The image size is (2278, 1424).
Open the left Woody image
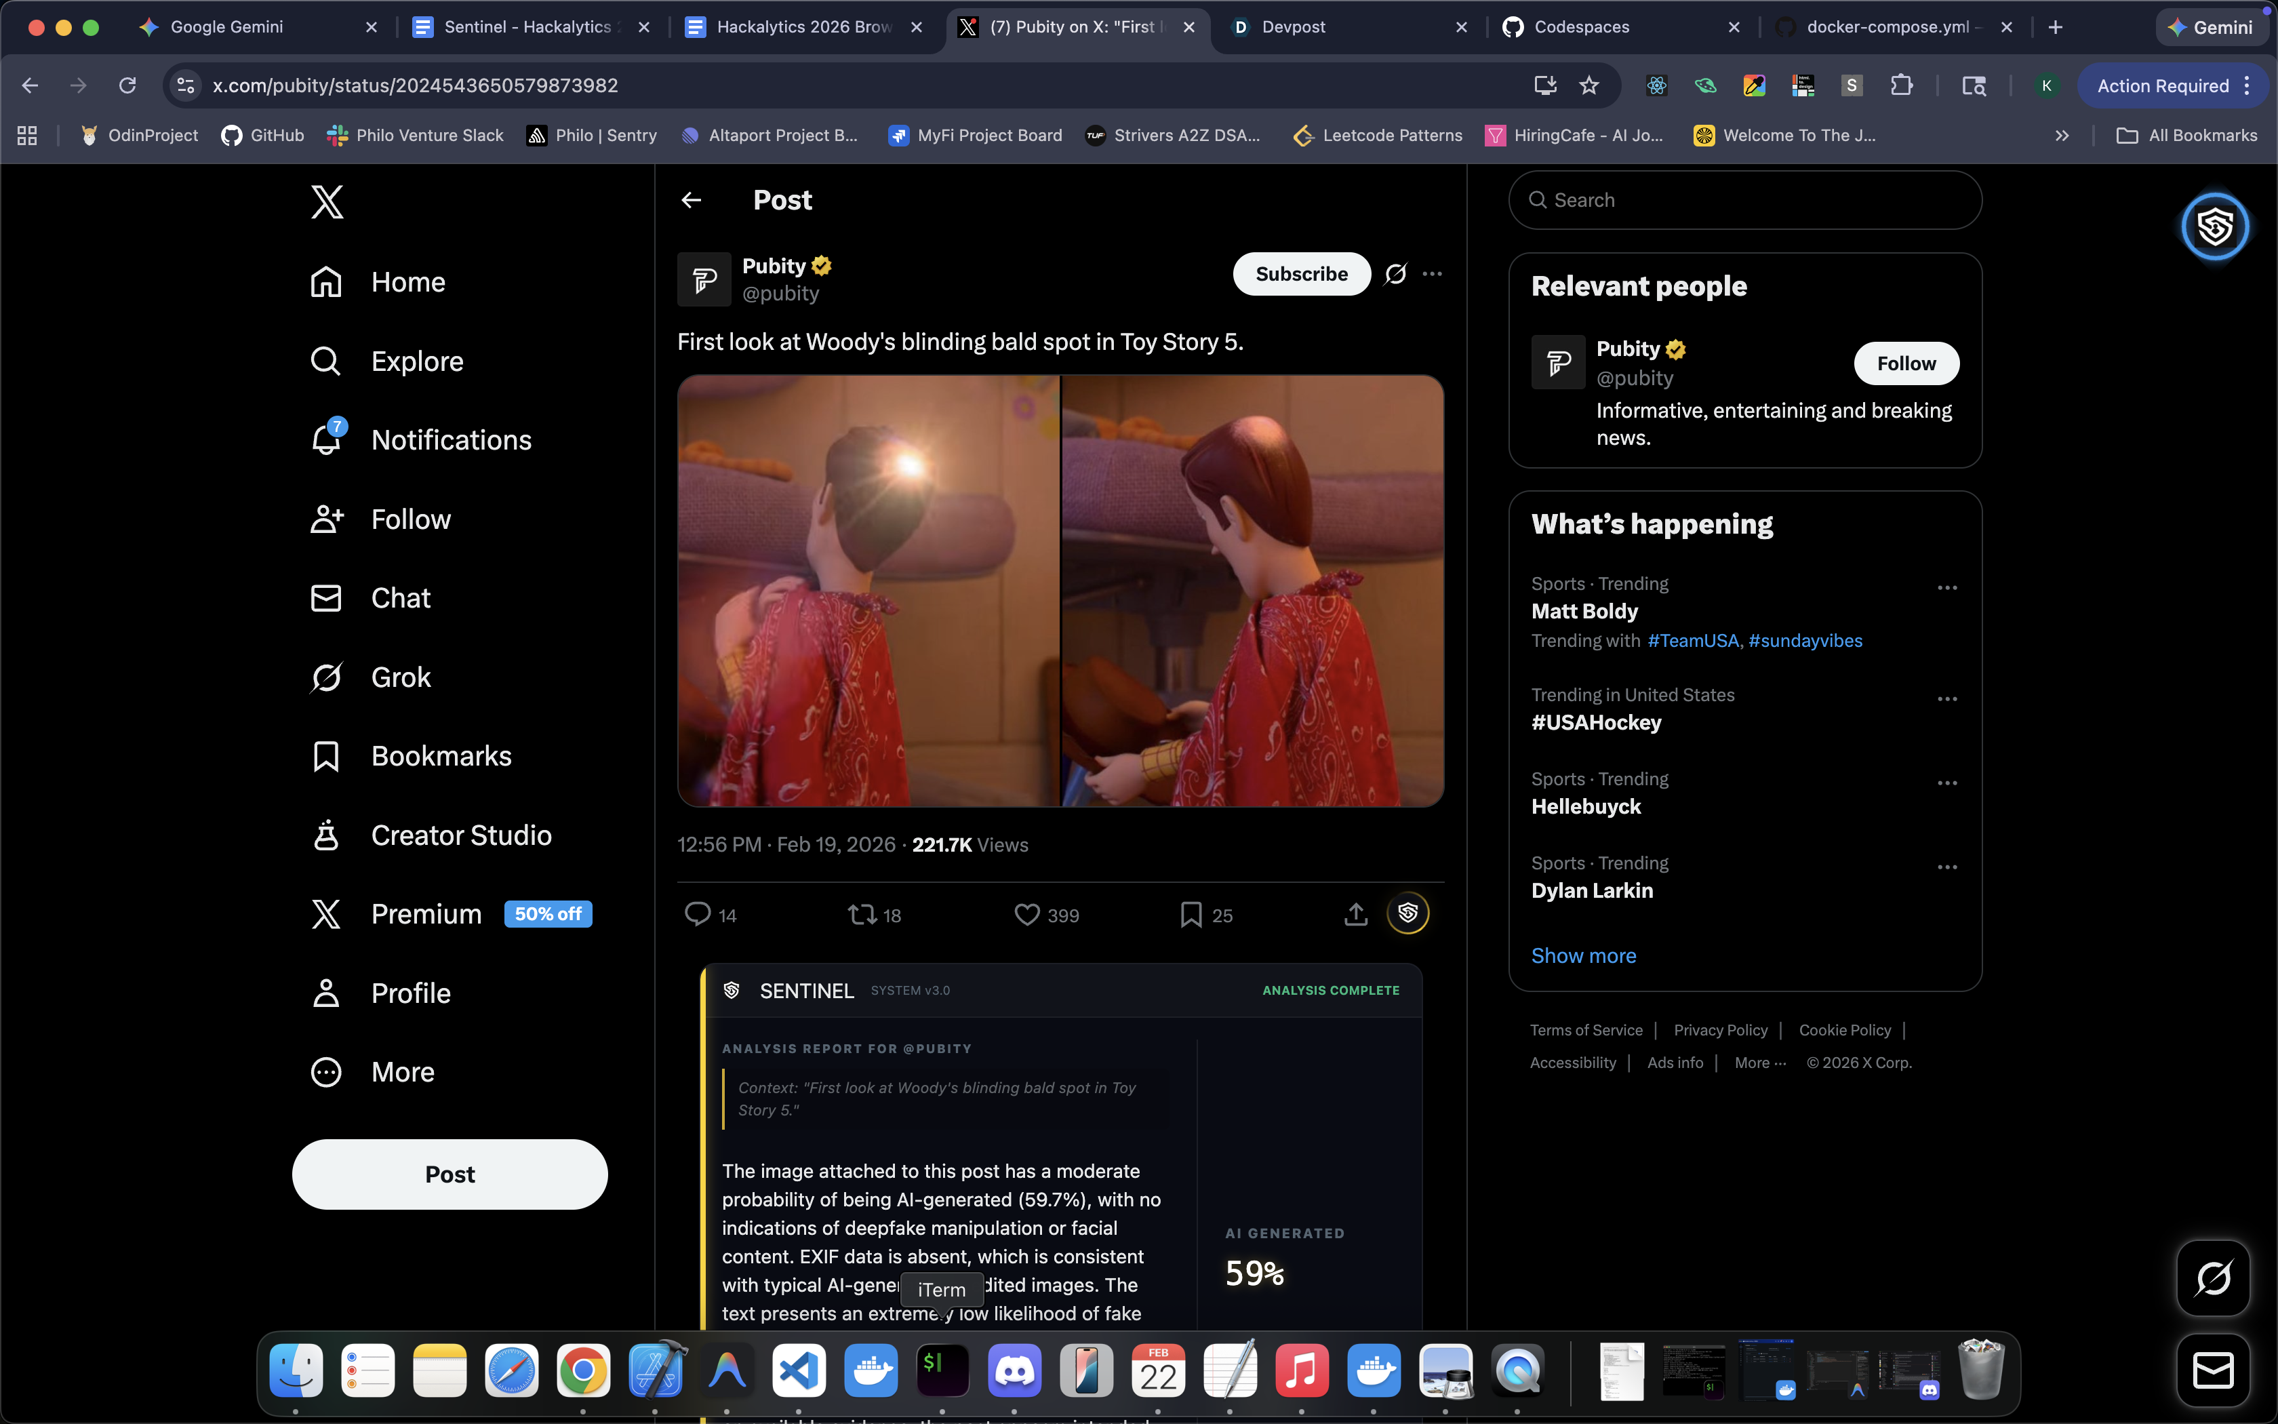(868, 591)
